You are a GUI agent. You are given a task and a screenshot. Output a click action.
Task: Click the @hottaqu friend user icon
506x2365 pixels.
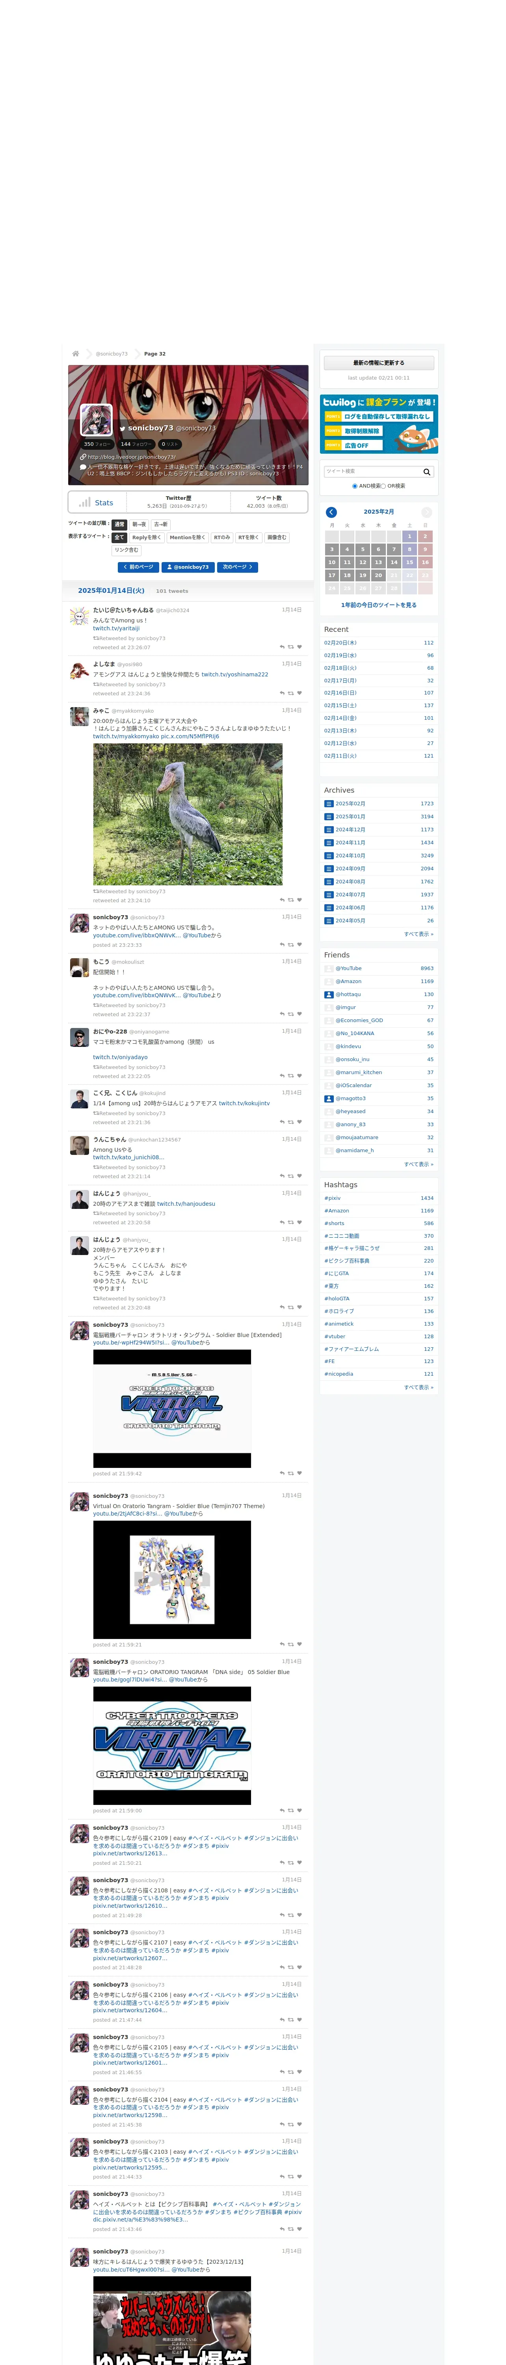coord(329,994)
